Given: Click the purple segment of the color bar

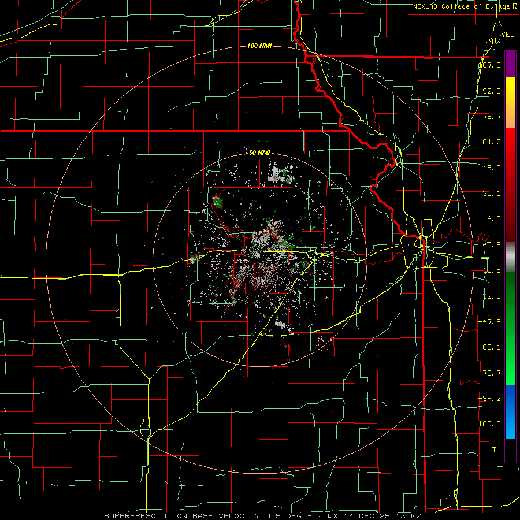Looking at the screenshot, I should (x=510, y=64).
